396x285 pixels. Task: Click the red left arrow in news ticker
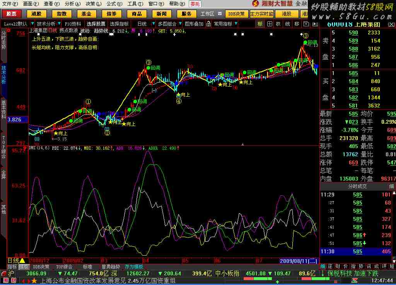(23, 281)
